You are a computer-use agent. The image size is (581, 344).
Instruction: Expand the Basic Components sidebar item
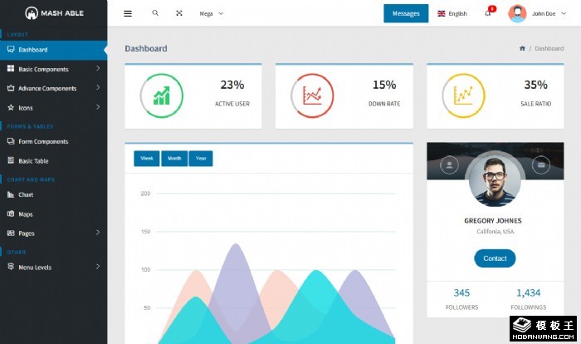[x=53, y=69]
